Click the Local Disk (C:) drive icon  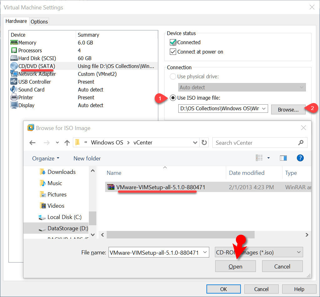tap(42, 217)
